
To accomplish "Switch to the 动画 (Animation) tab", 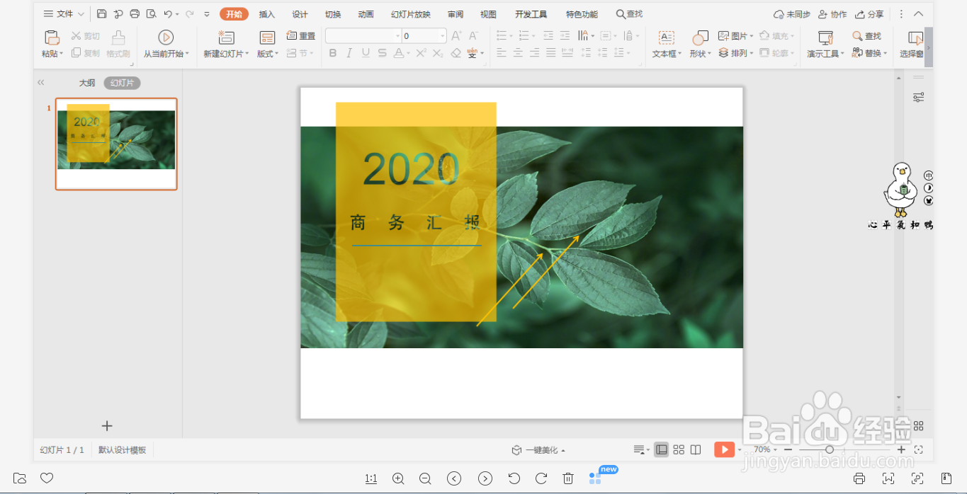I will click(x=366, y=14).
